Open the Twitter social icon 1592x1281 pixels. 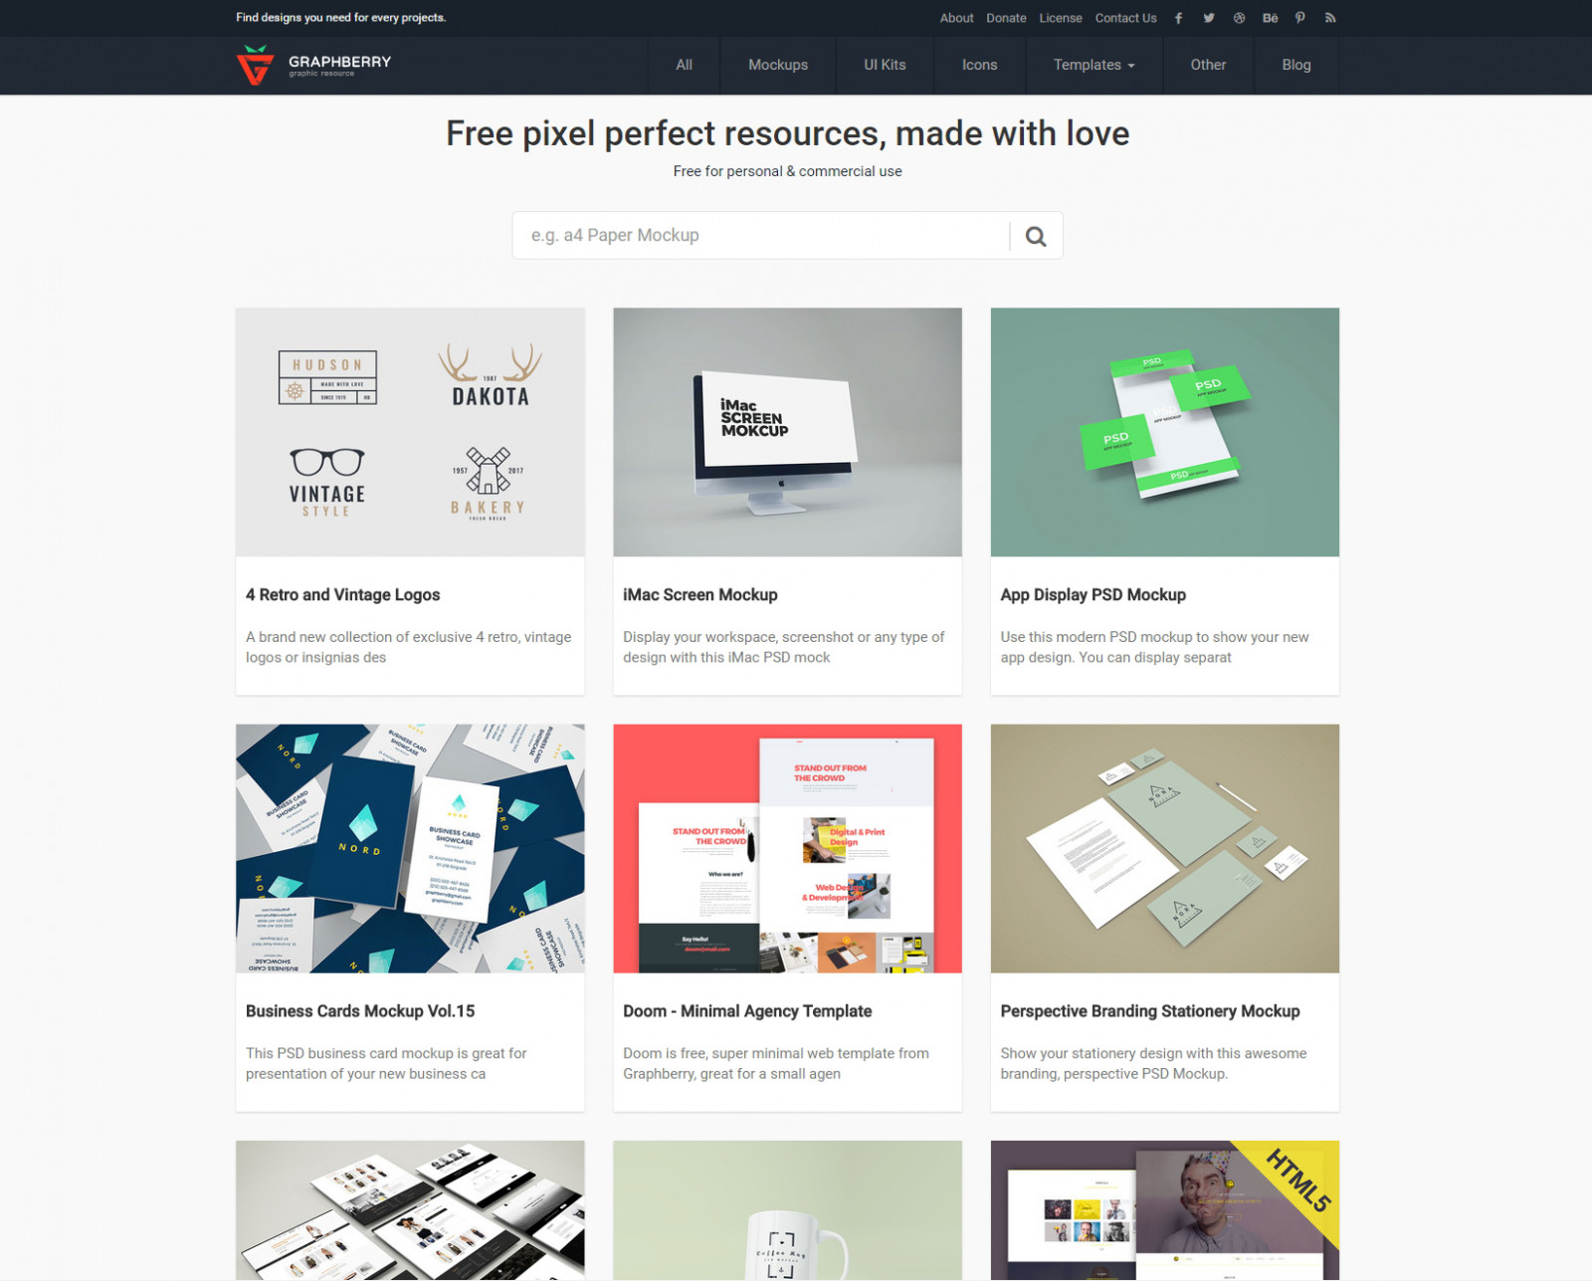1209,18
